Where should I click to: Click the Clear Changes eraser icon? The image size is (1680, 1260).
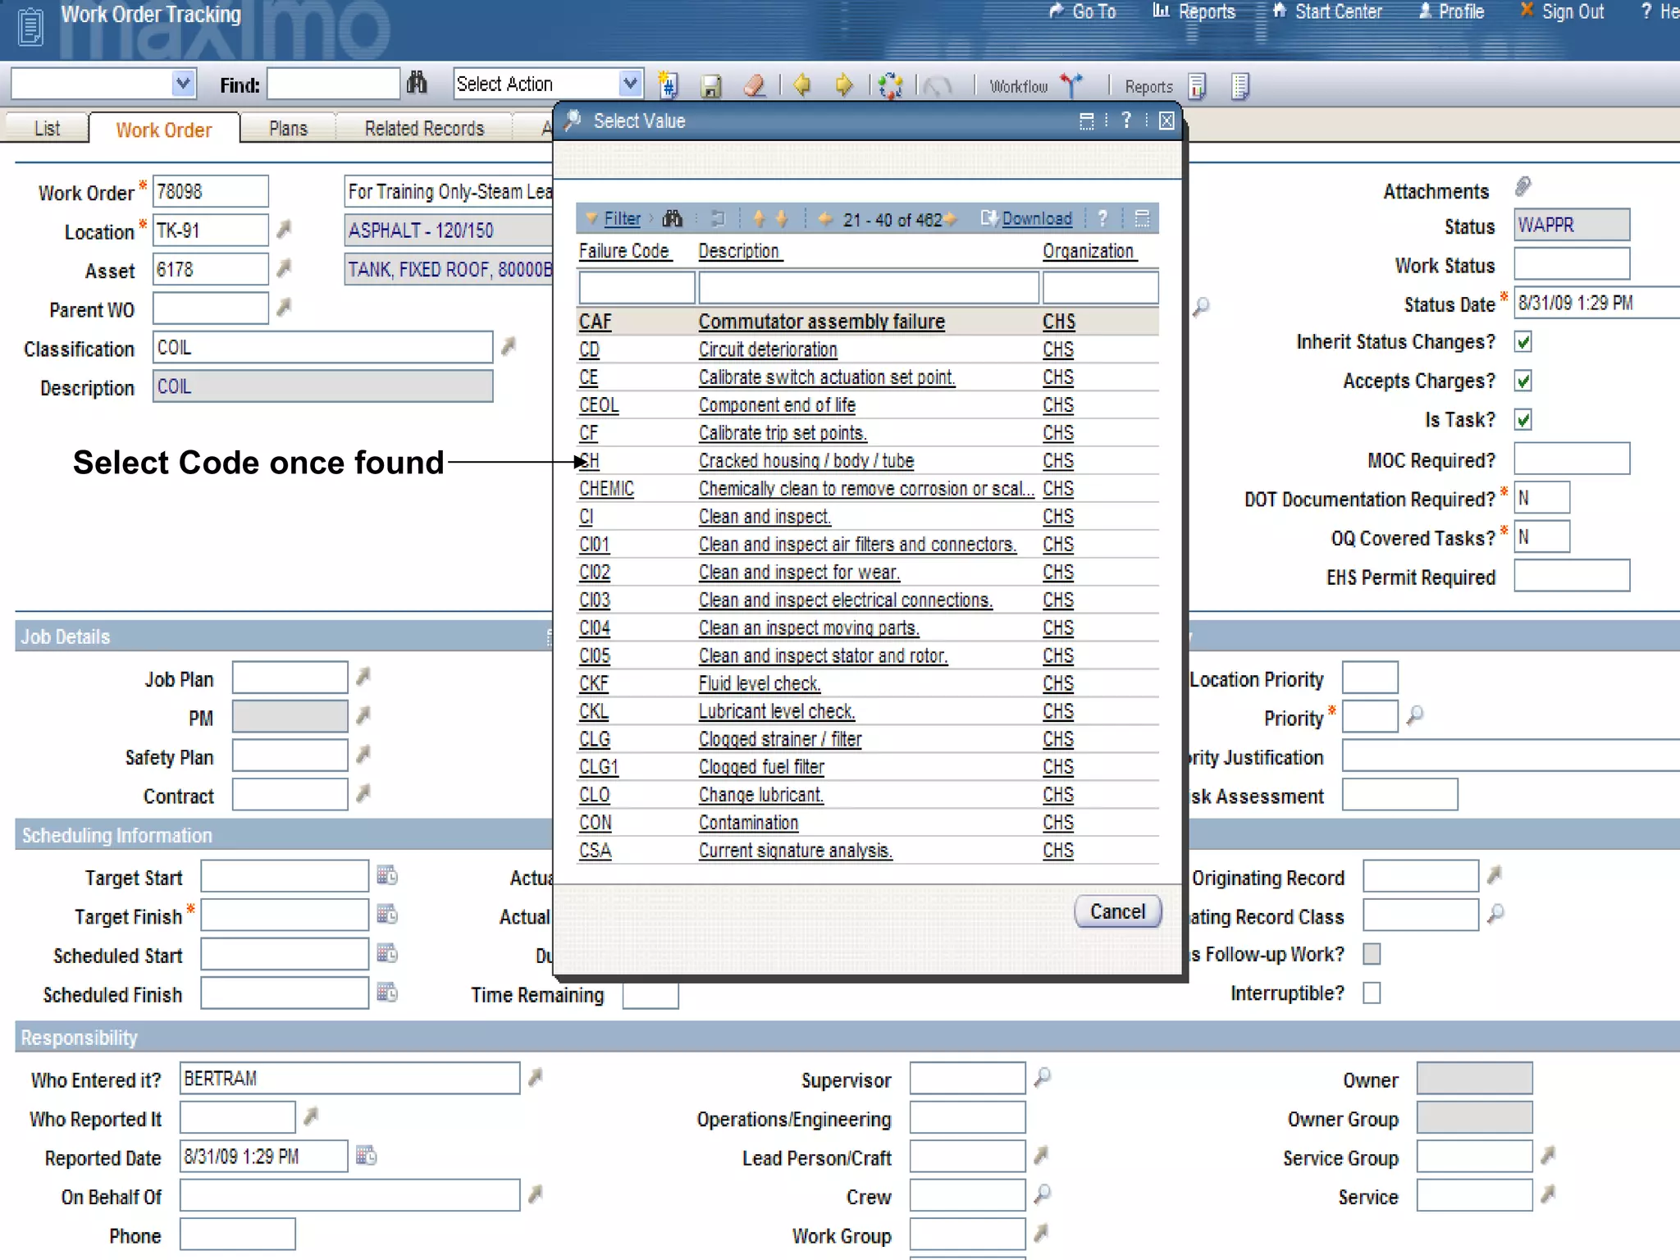754,85
